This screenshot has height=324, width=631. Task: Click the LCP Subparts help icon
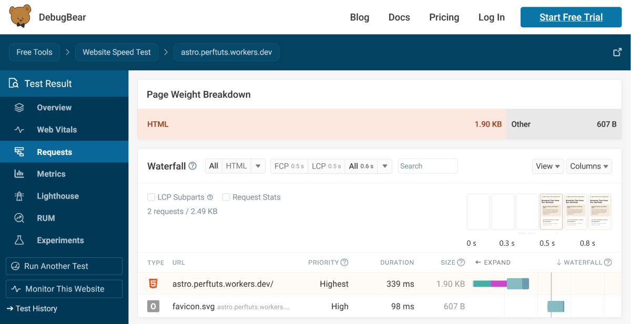coord(210,197)
